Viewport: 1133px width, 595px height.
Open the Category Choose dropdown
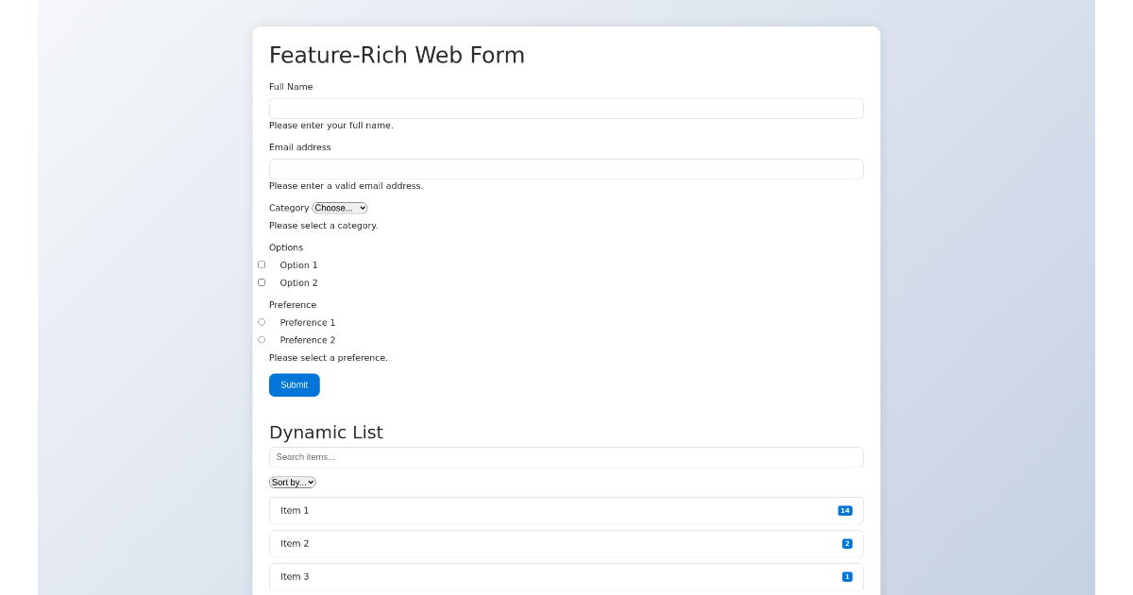339,208
